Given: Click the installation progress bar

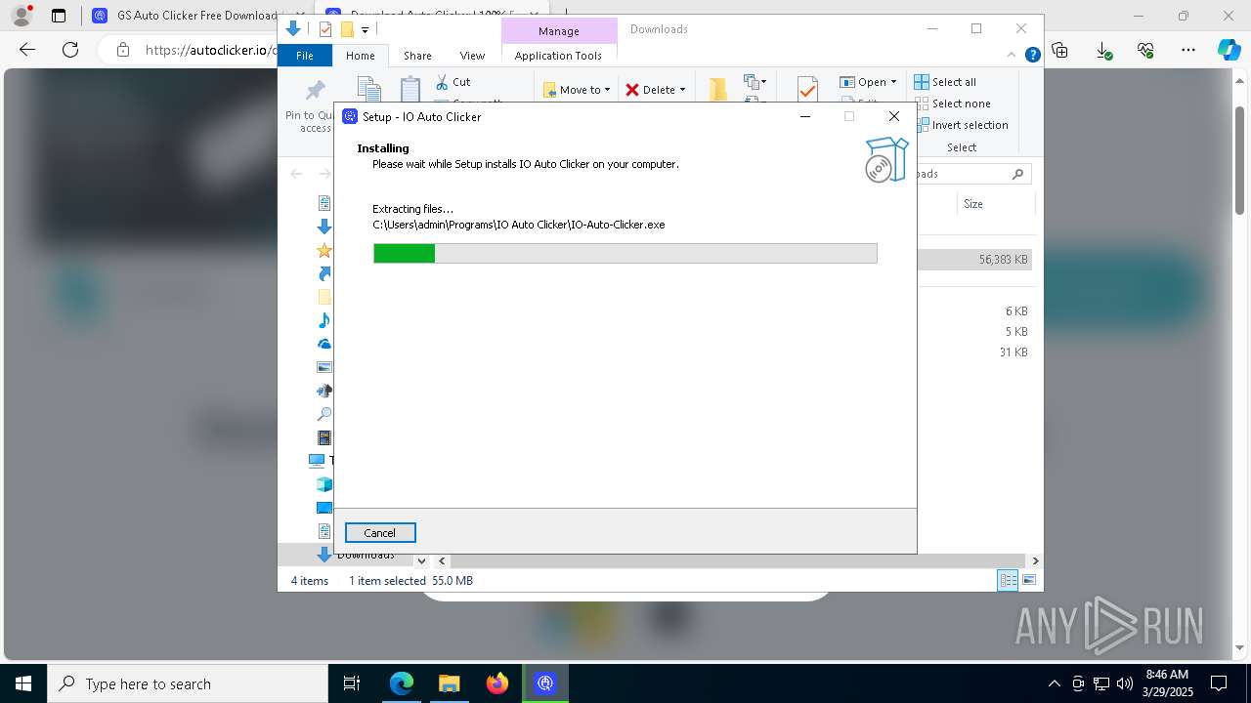Looking at the screenshot, I should coord(625,254).
